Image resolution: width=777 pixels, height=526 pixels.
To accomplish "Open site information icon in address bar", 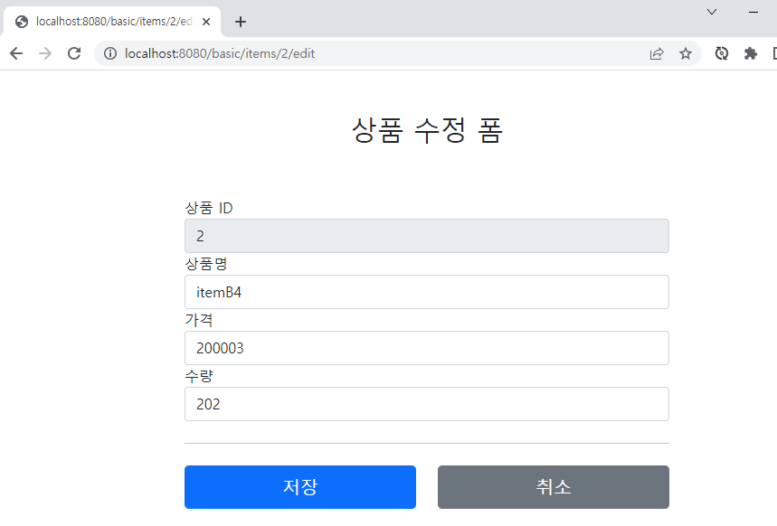I will coord(110,53).
